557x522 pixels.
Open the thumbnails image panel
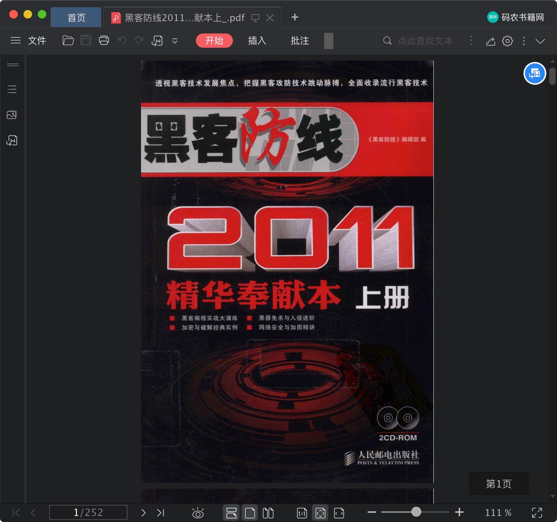(x=12, y=115)
